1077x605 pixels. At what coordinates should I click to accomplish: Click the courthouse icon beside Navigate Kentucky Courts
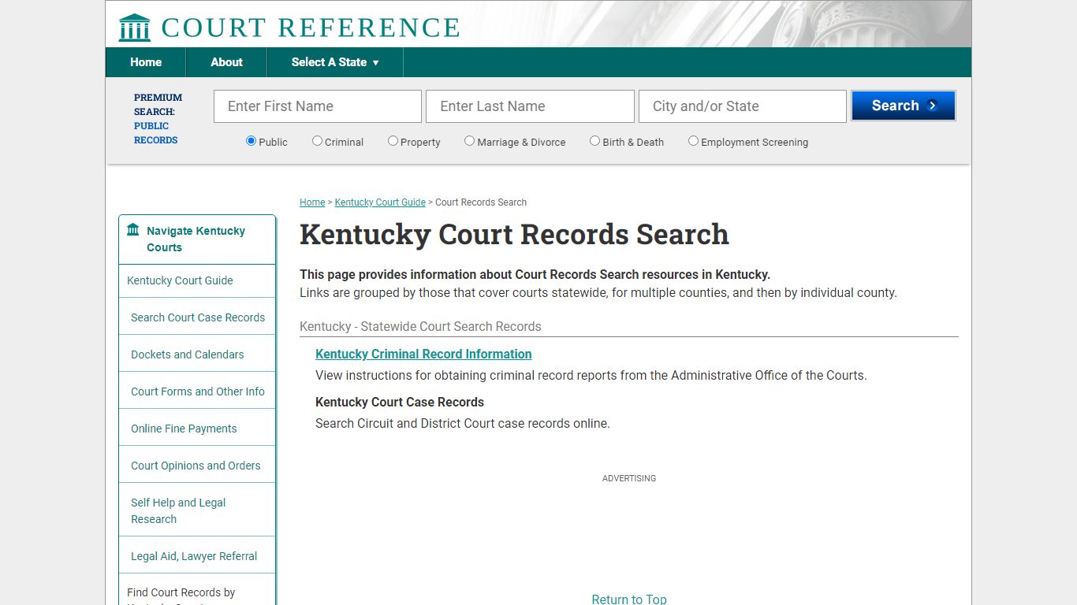[133, 230]
